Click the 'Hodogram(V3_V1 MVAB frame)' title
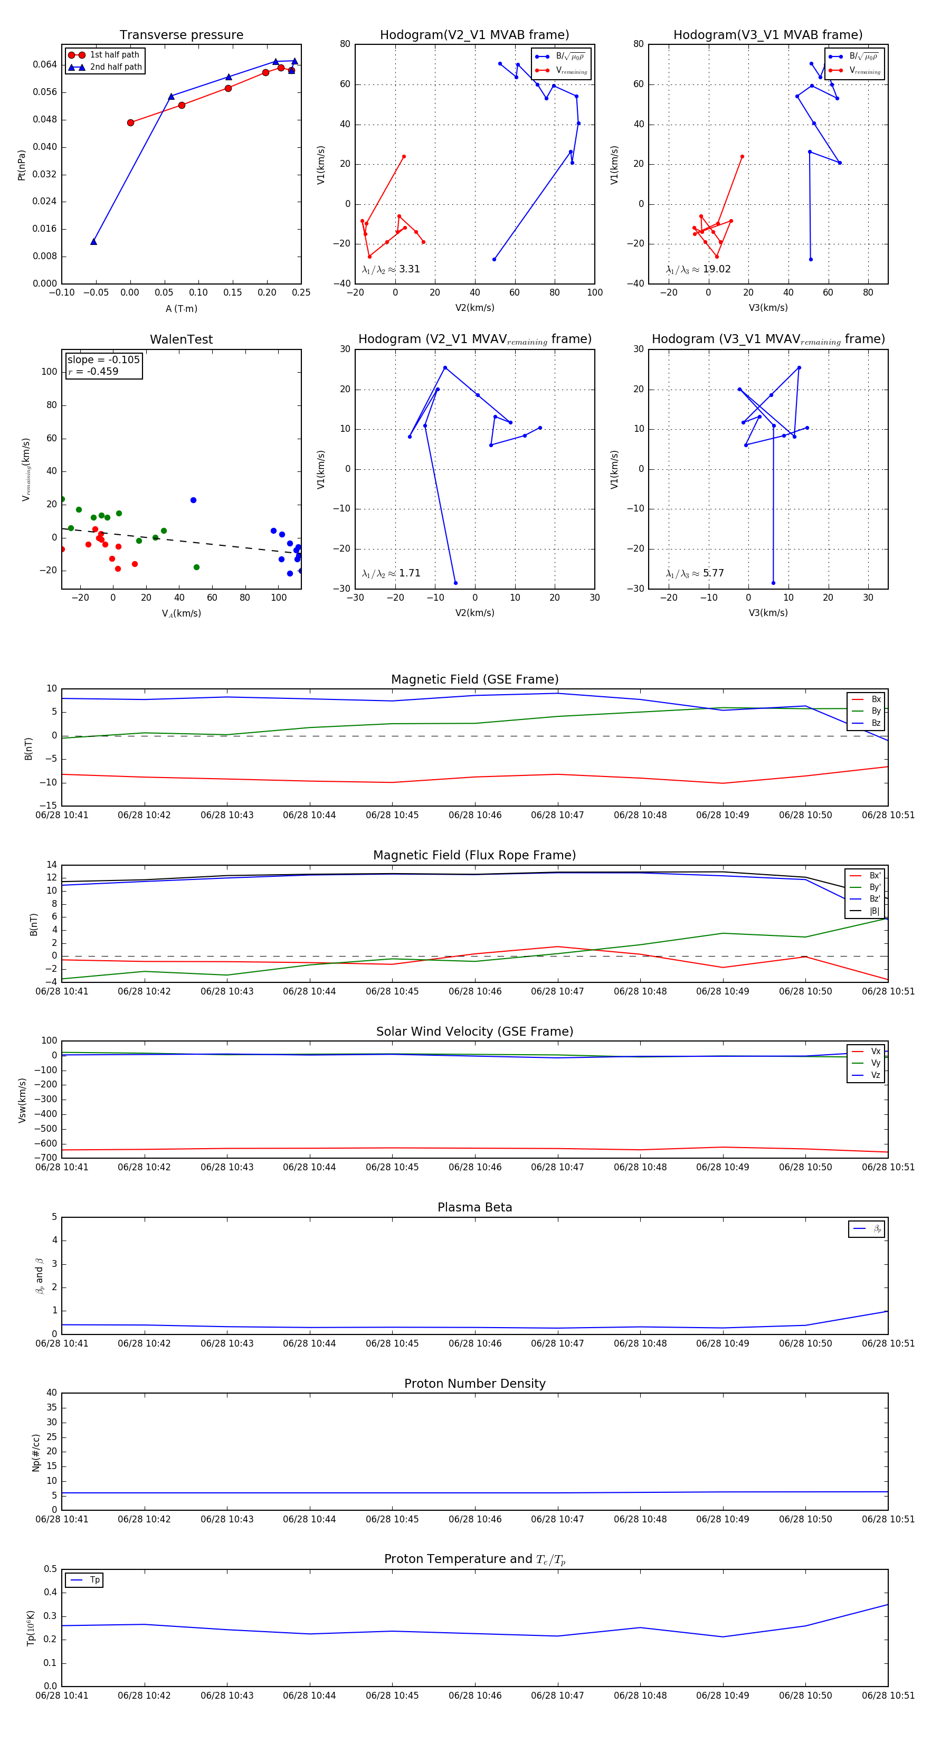The width and height of the screenshot is (950, 1742). (x=768, y=35)
